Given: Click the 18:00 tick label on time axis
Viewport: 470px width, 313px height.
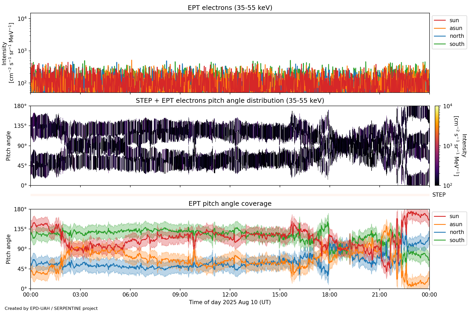Looking at the screenshot, I should click(x=330, y=295).
